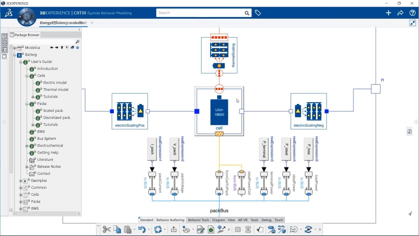Screen dimensions: 419x236
Task: Open the Undo dropdown arrow
Action: coord(148,229)
